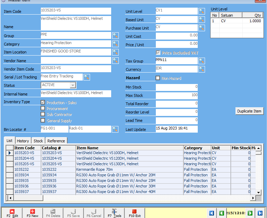This screenshot has height=218, width=267.
Task: Click the Item Location lookup icon
Action: [115, 52]
